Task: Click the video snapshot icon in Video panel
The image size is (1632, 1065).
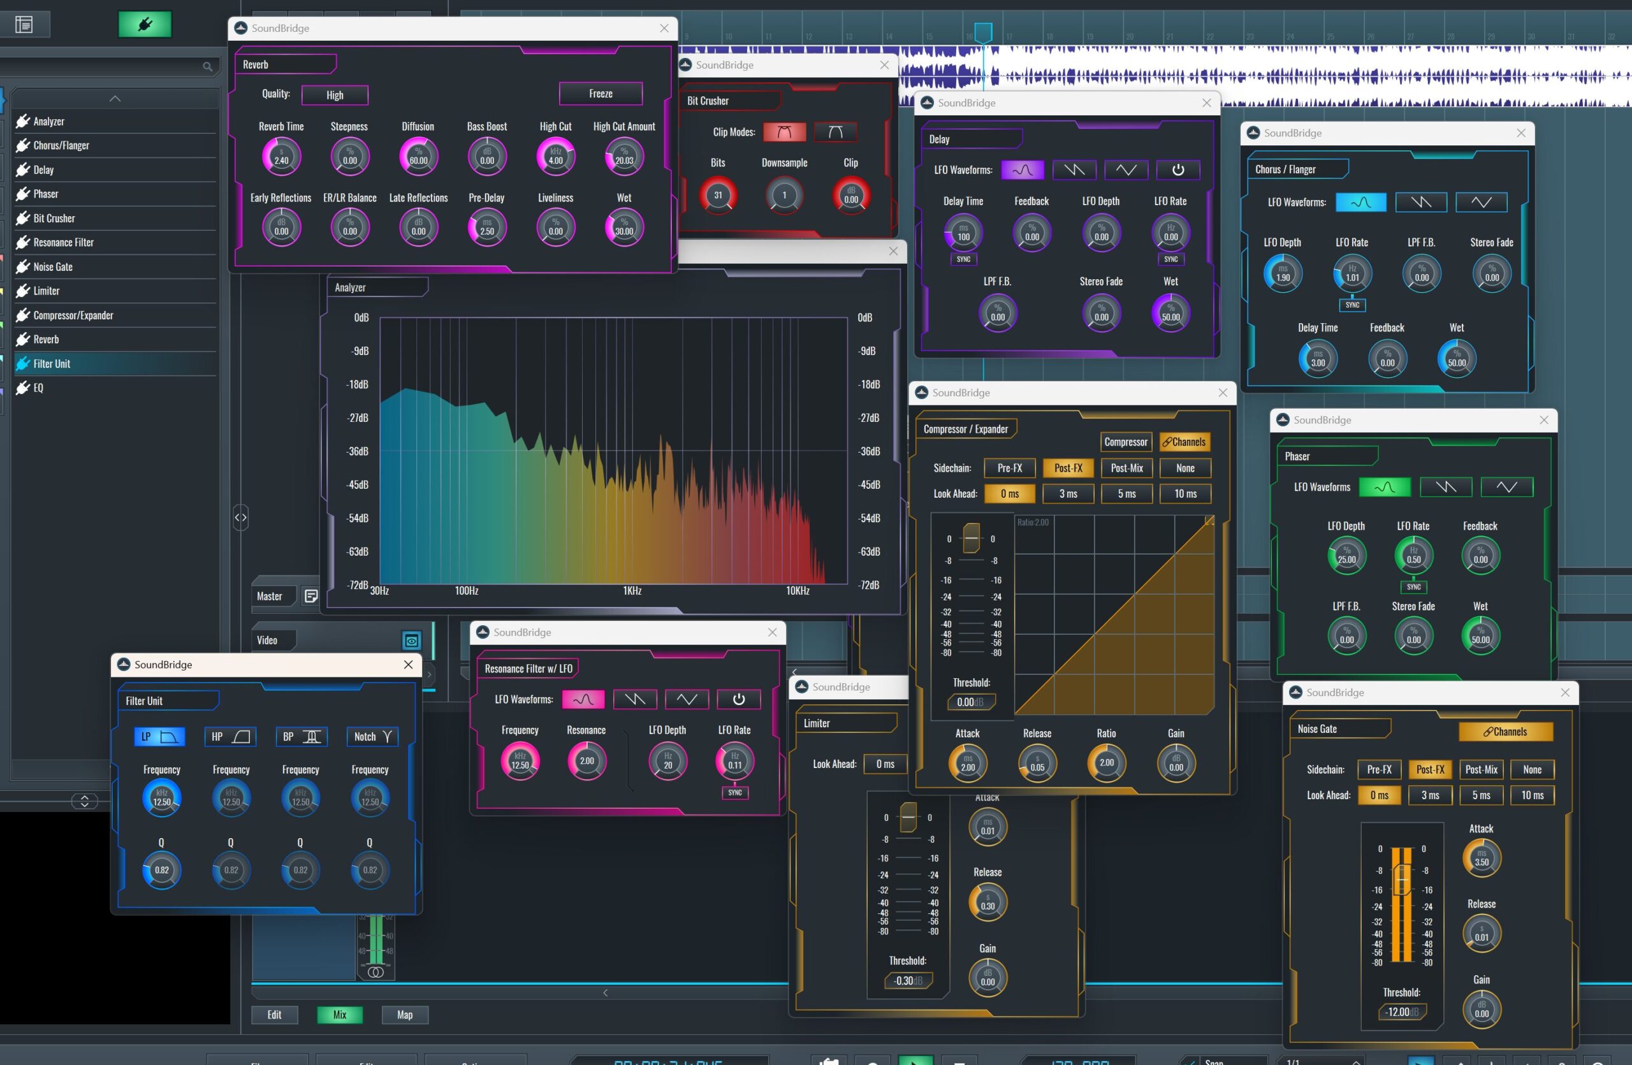Action: pyautogui.click(x=411, y=640)
